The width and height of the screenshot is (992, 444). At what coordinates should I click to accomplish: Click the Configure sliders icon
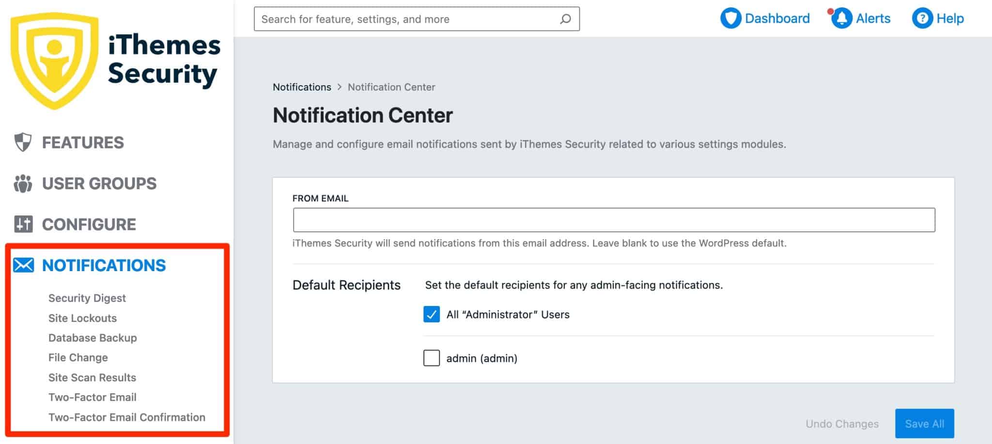pos(23,224)
